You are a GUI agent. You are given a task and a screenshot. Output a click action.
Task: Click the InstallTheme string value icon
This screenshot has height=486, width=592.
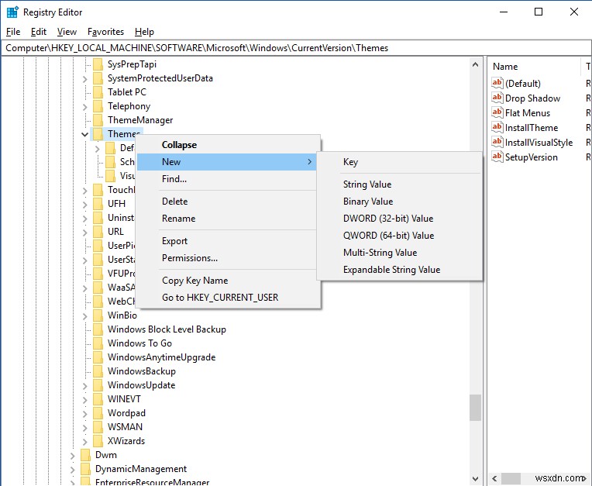click(x=497, y=127)
